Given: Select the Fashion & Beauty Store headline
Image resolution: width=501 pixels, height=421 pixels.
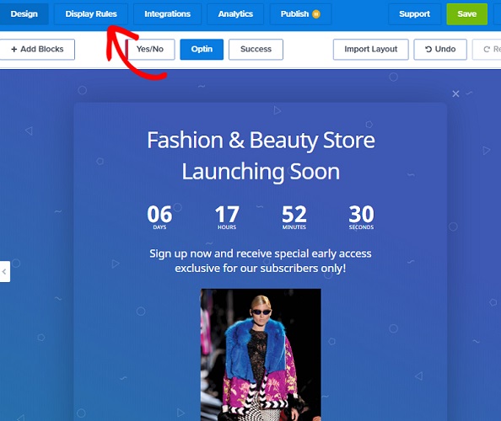Looking at the screenshot, I should pos(261,156).
